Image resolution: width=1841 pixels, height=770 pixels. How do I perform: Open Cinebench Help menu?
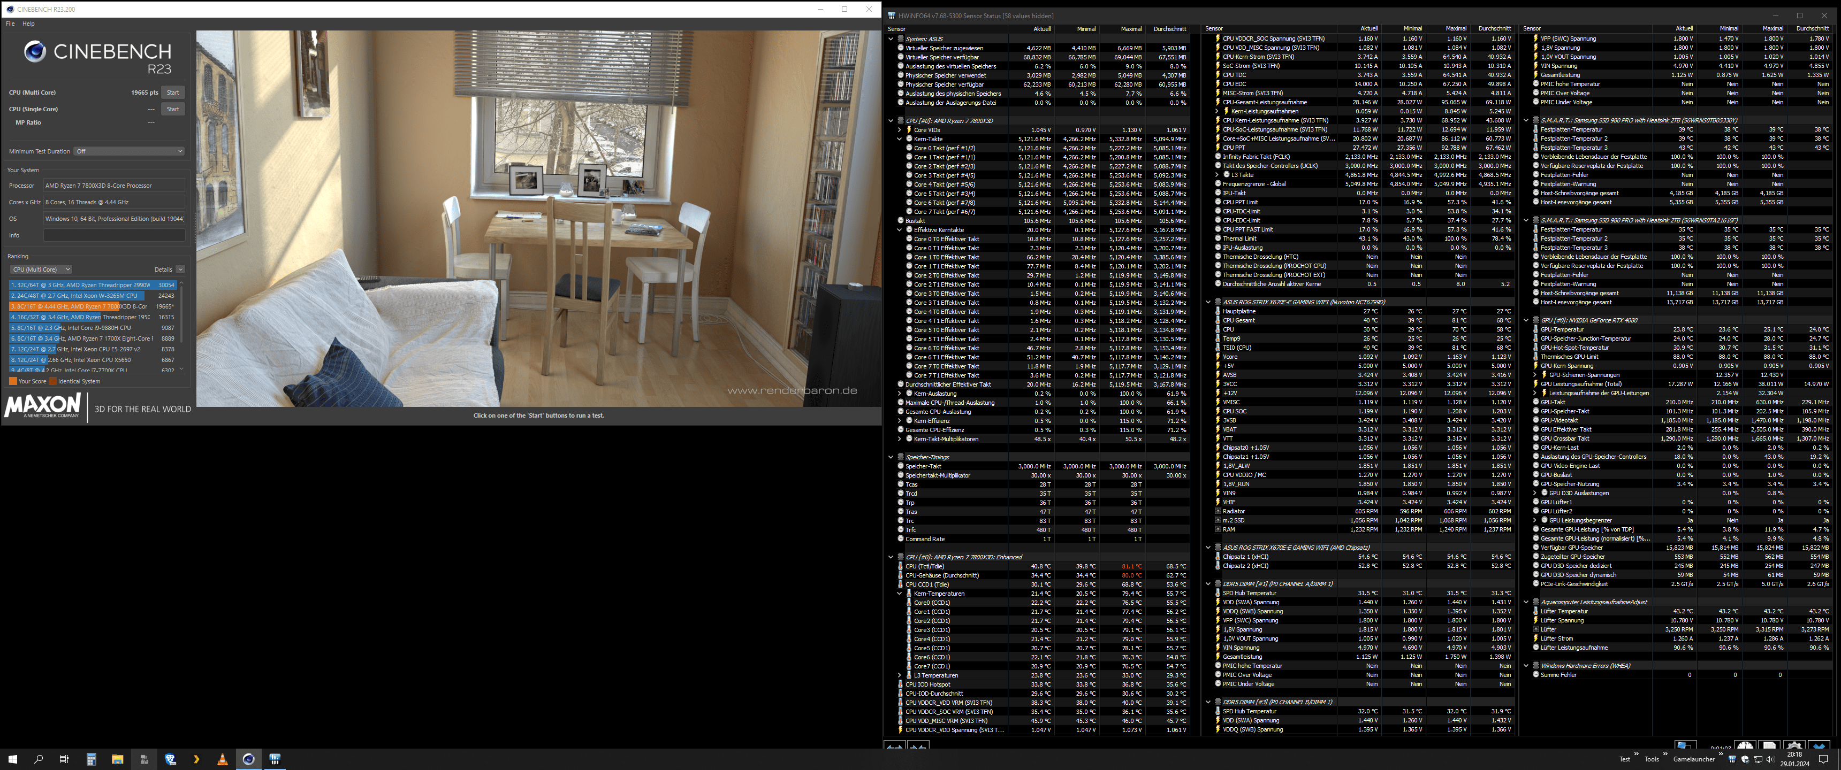coord(28,24)
